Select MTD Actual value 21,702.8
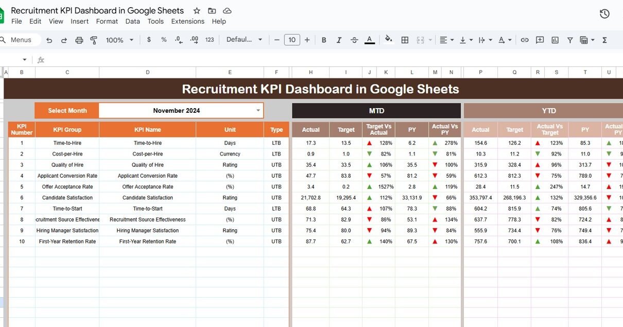This screenshot has width=623, height=327. [310, 198]
